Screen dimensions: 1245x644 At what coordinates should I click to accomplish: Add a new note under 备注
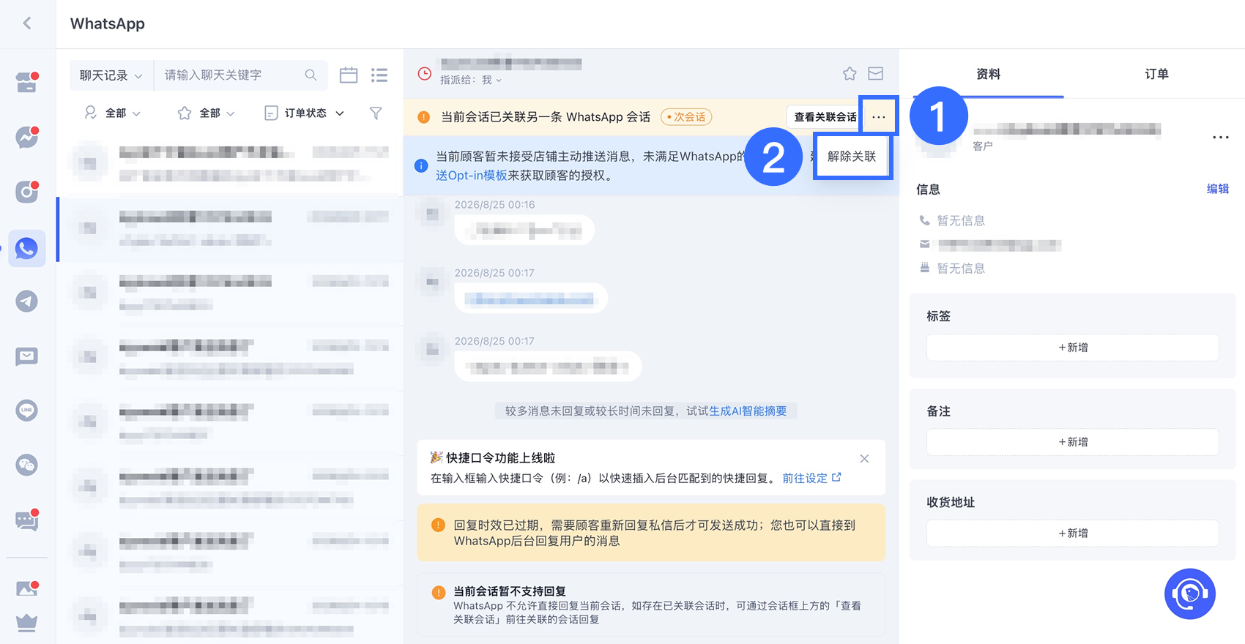pos(1073,442)
